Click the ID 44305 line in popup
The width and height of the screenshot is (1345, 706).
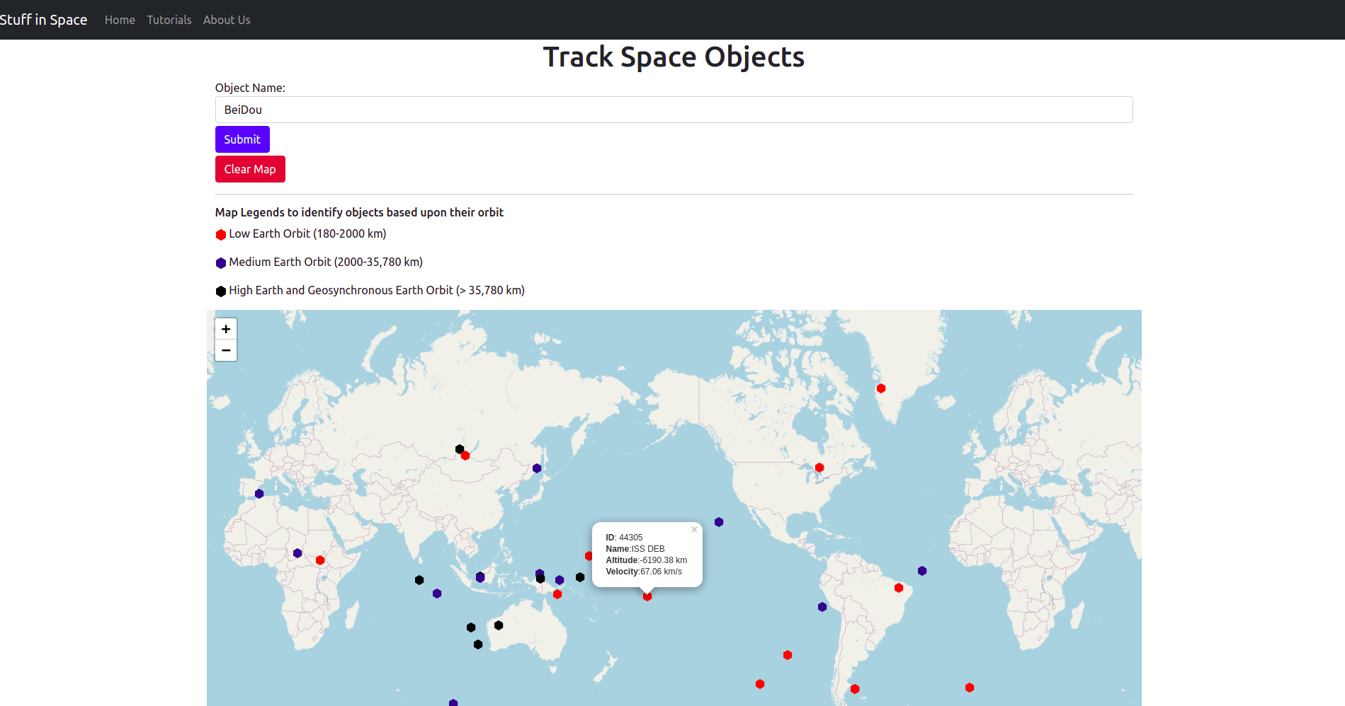click(624, 538)
